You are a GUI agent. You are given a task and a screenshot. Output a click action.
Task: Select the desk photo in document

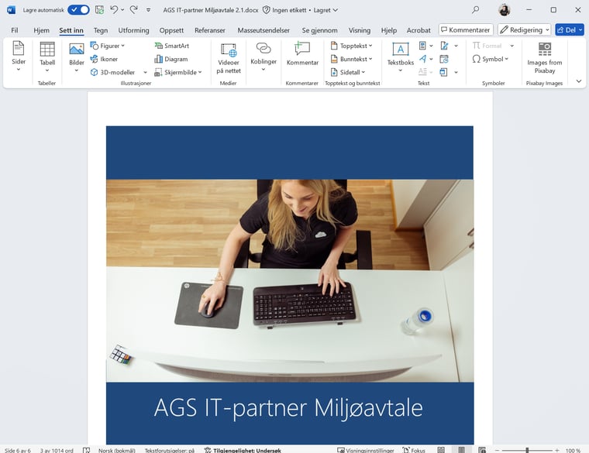point(290,281)
